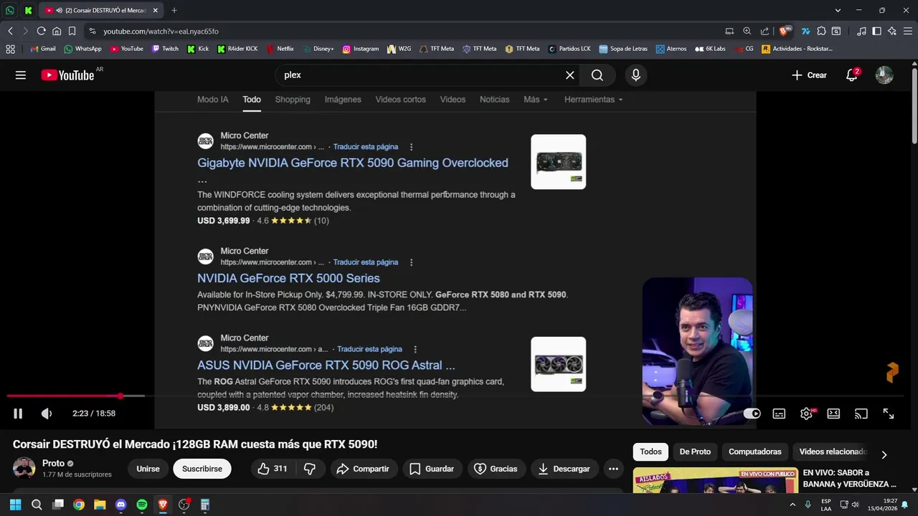Viewport: 918px width, 516px height.
Task: Reload the current page
Action: [41, 31]
